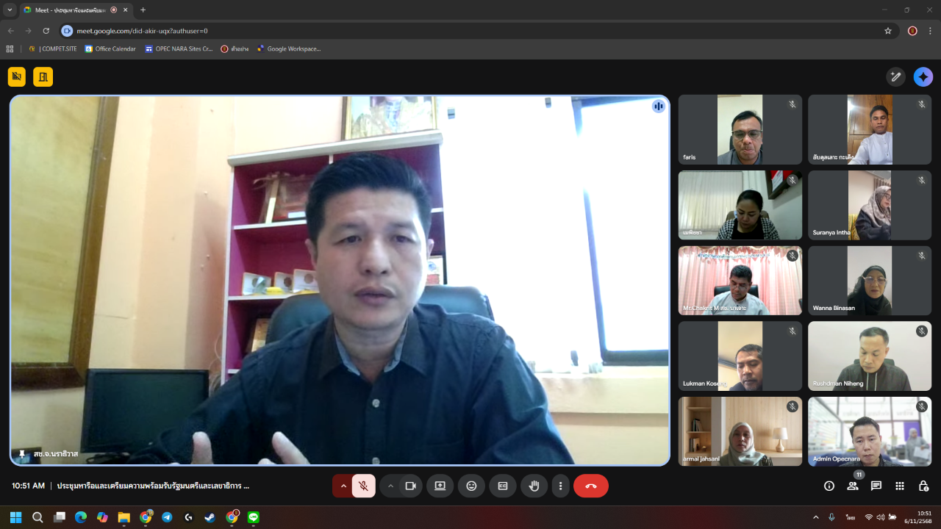941x529 pixels.
Task: Open the send reaction emoji picker
Action: [471, 486]
